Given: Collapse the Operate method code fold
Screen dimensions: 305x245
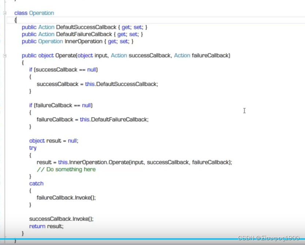Looking at the screenshot, I should tap(4, 56).
